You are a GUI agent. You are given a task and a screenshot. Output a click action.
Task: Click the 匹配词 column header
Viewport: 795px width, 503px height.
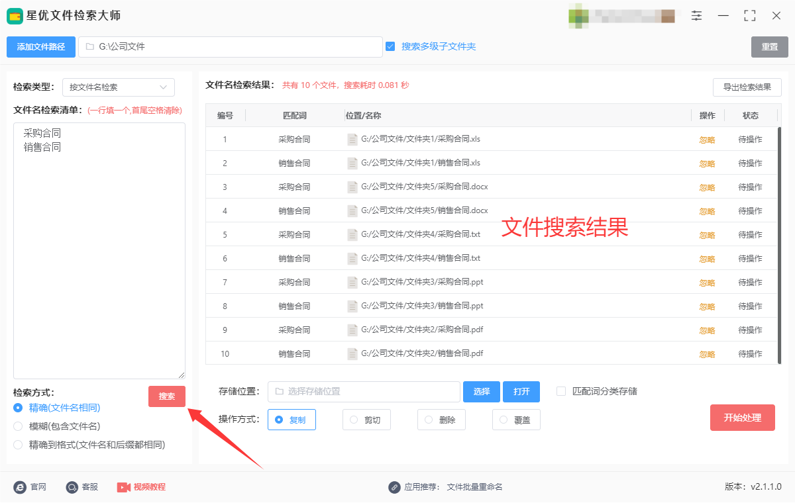pyautogui.click(x=294, y=115)
